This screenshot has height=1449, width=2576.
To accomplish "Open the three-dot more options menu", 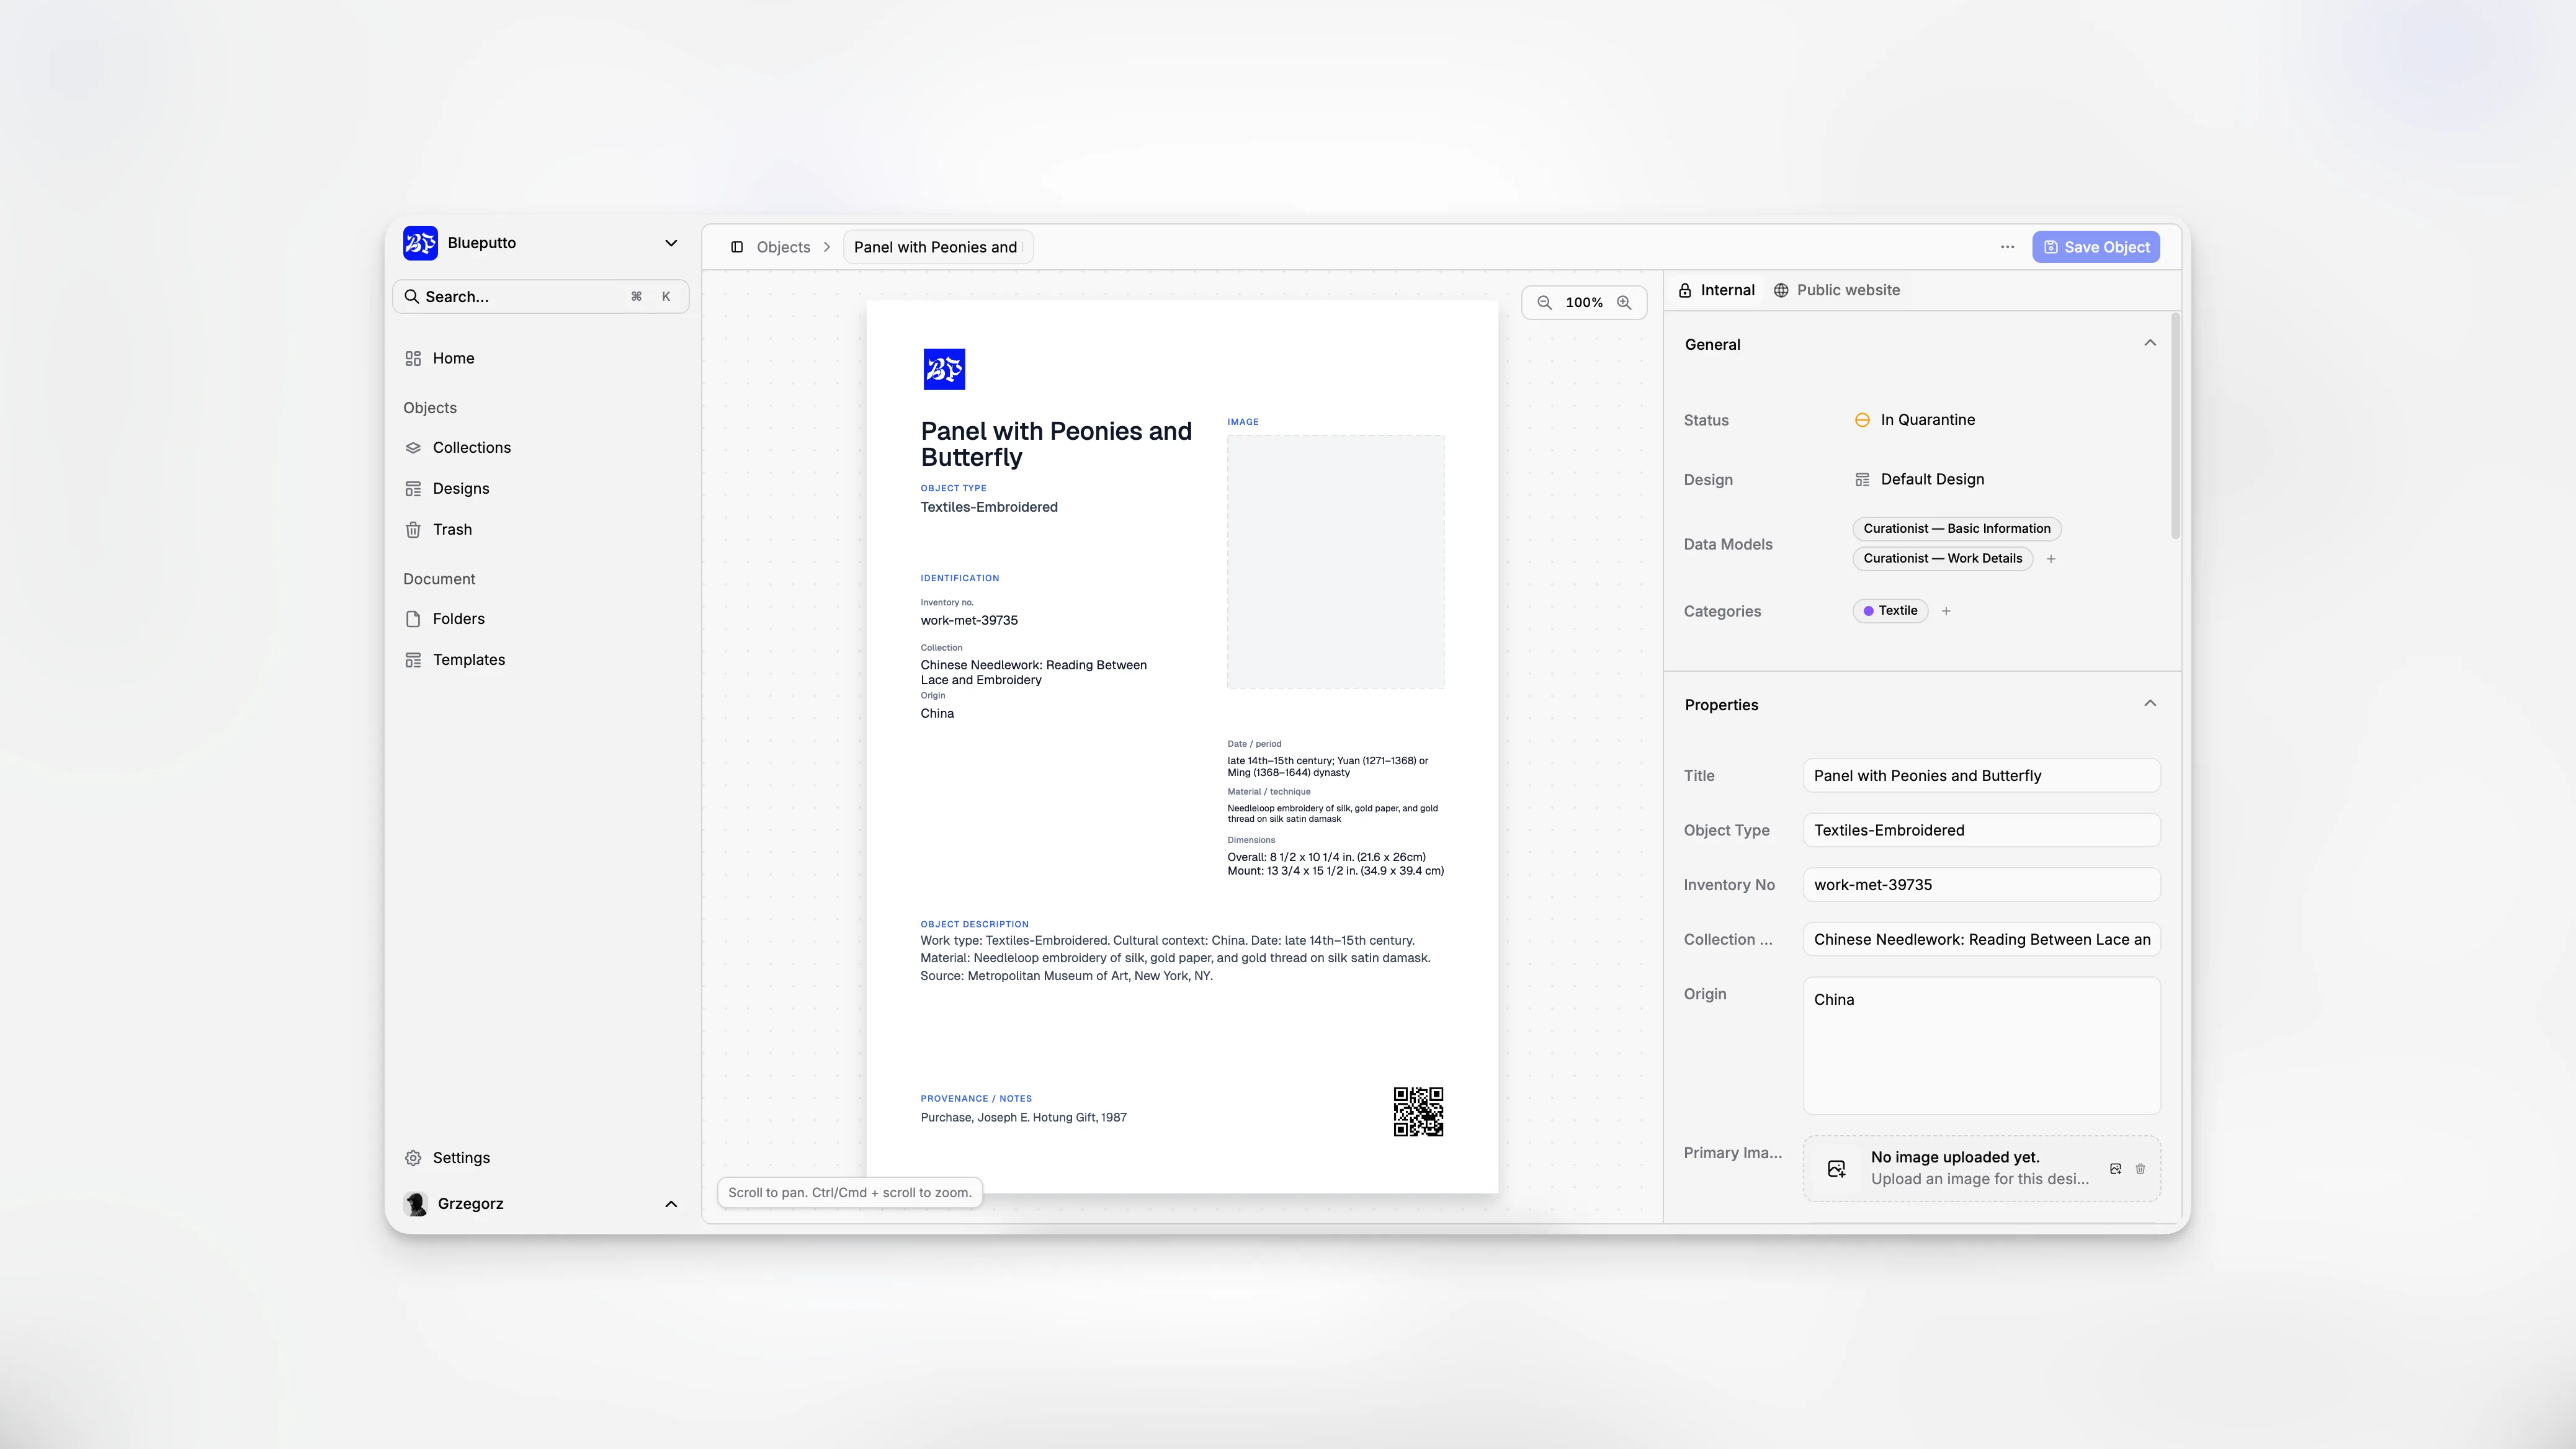I will click(2007, 247).
